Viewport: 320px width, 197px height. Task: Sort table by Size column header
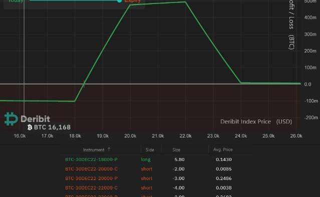point(176,149)
